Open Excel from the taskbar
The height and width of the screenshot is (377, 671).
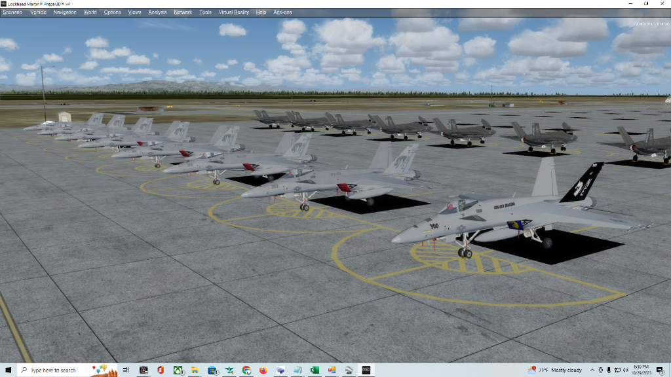point(315,370)
